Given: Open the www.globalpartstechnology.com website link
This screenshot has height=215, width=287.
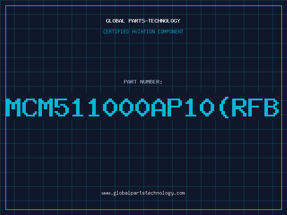Looking at the screenshot, I should [x=143, y=193].
